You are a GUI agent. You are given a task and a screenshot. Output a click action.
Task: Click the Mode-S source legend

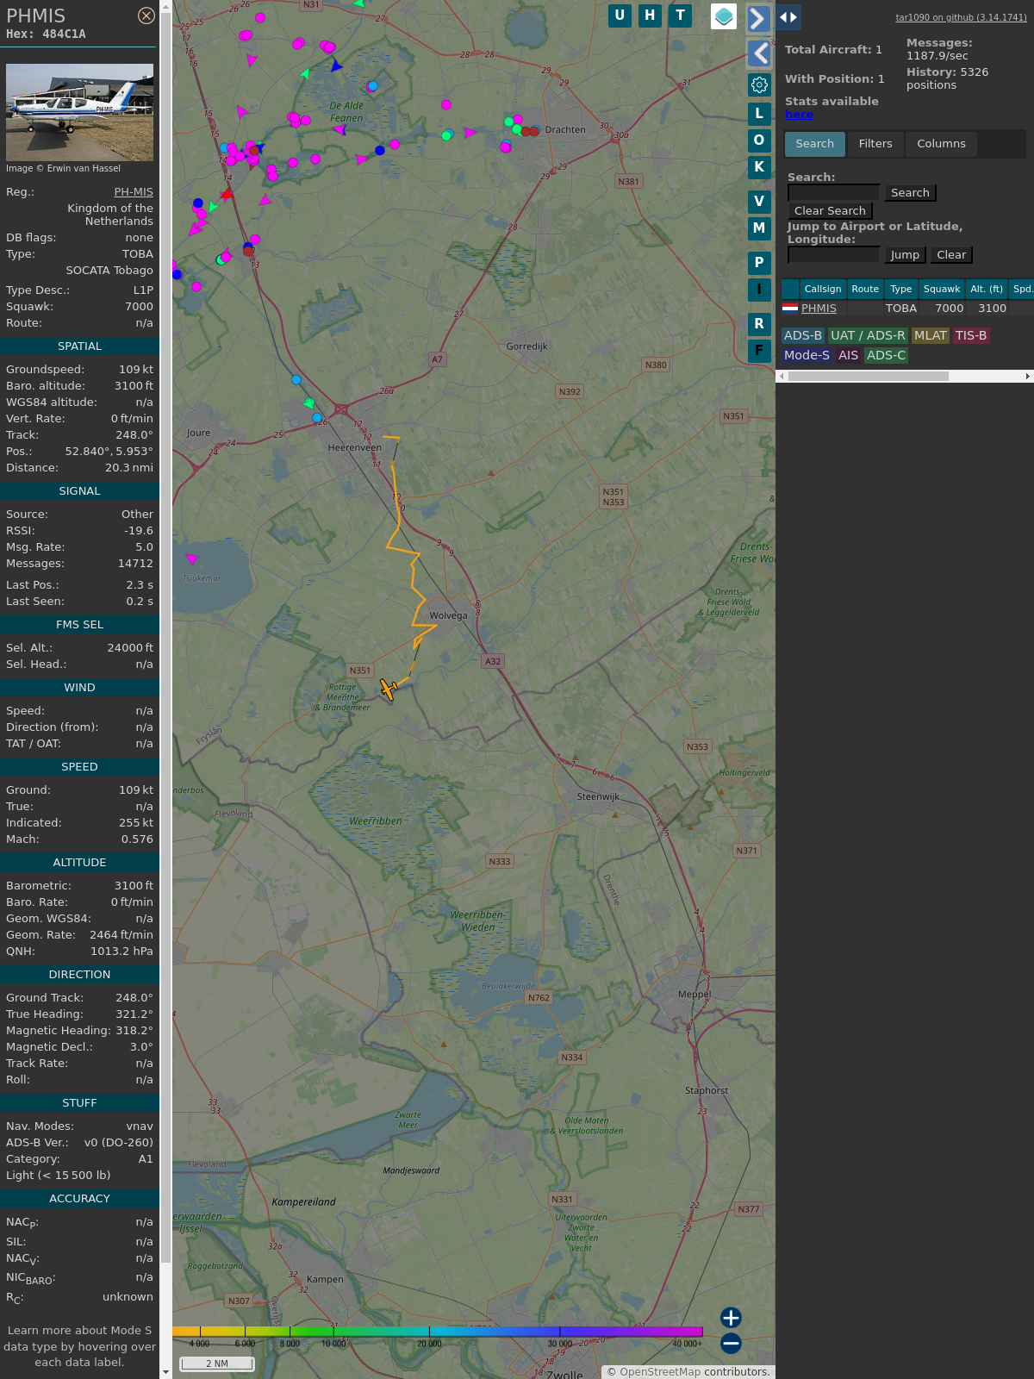tap(807, 356)
